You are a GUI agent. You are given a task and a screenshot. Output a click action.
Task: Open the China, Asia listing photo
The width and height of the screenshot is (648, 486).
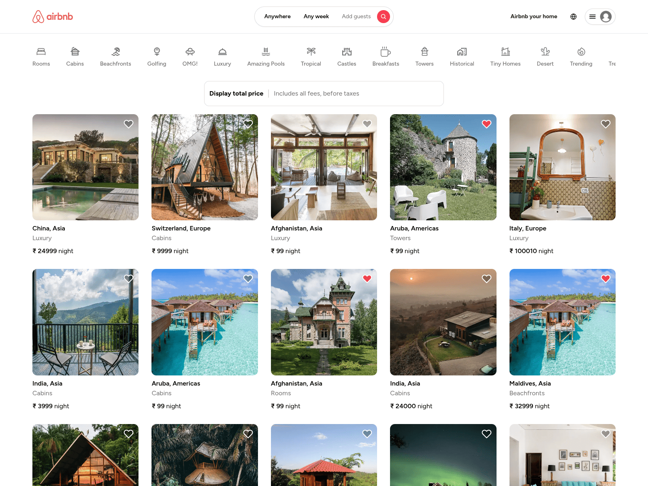(85, 167)
